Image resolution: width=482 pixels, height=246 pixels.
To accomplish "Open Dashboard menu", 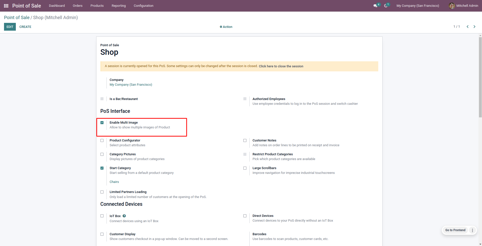I will coord(57,6).
